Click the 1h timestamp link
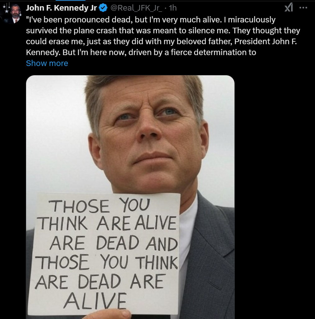 point(173,8)
